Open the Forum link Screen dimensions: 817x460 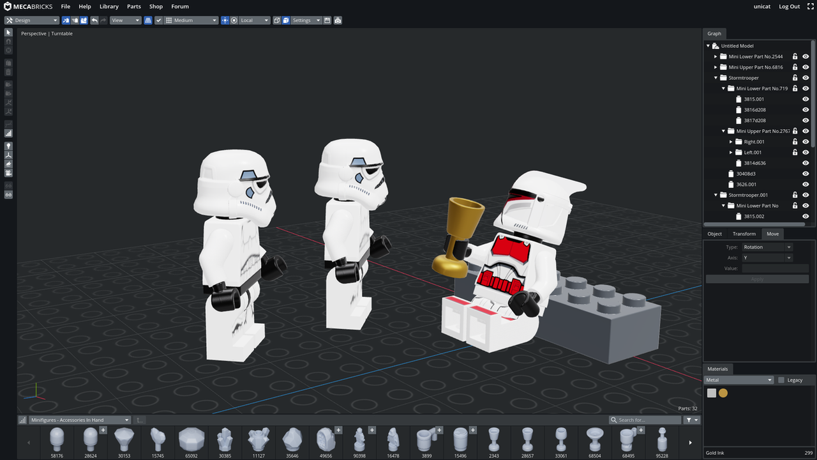pos(180,6)
